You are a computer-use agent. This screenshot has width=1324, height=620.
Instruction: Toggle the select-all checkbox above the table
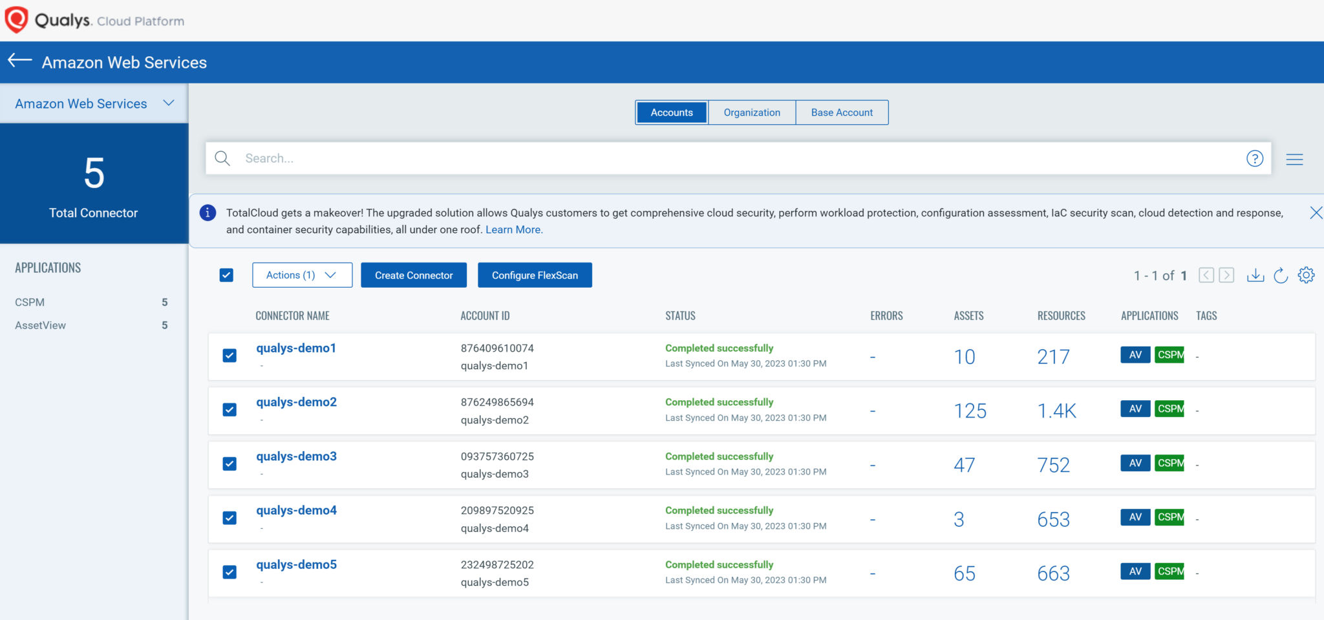[227, 275]
